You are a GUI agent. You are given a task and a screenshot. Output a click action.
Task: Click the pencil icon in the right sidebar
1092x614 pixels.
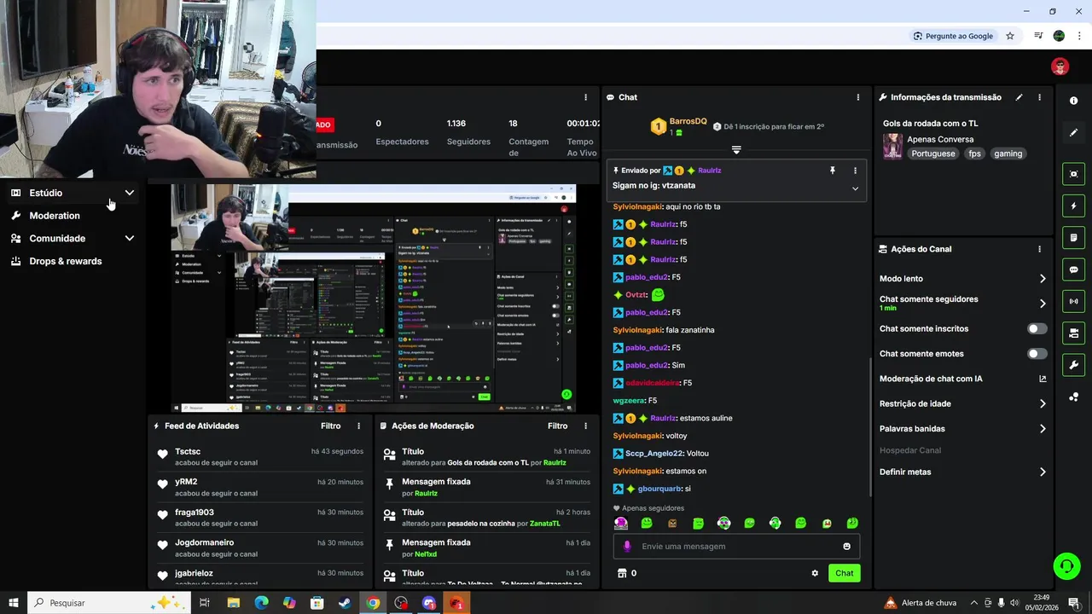1073,133
